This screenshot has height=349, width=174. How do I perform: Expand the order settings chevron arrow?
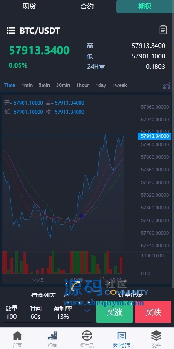(x=87, y=311)
